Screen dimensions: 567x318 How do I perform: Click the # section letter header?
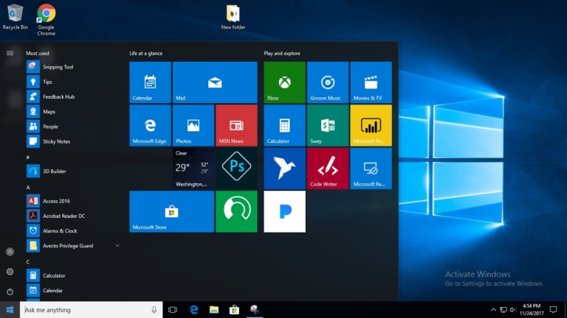tap(28, 157)
